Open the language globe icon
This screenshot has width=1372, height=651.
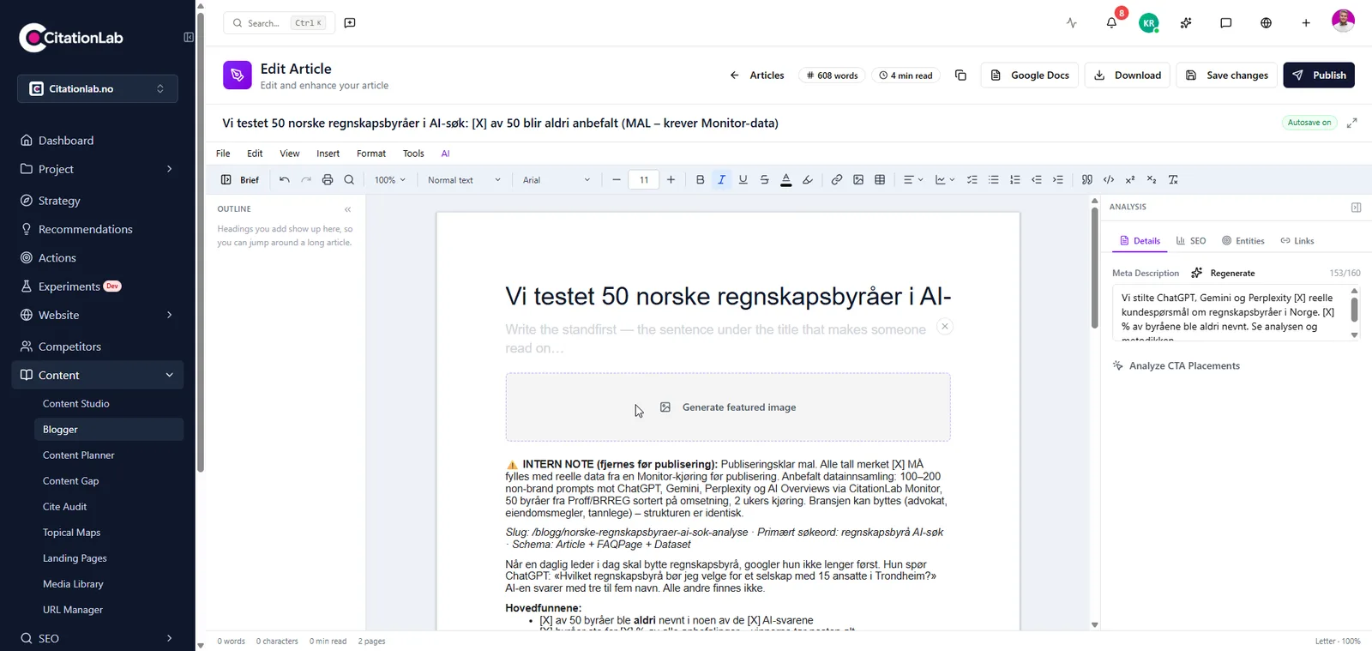[1266, 23]
